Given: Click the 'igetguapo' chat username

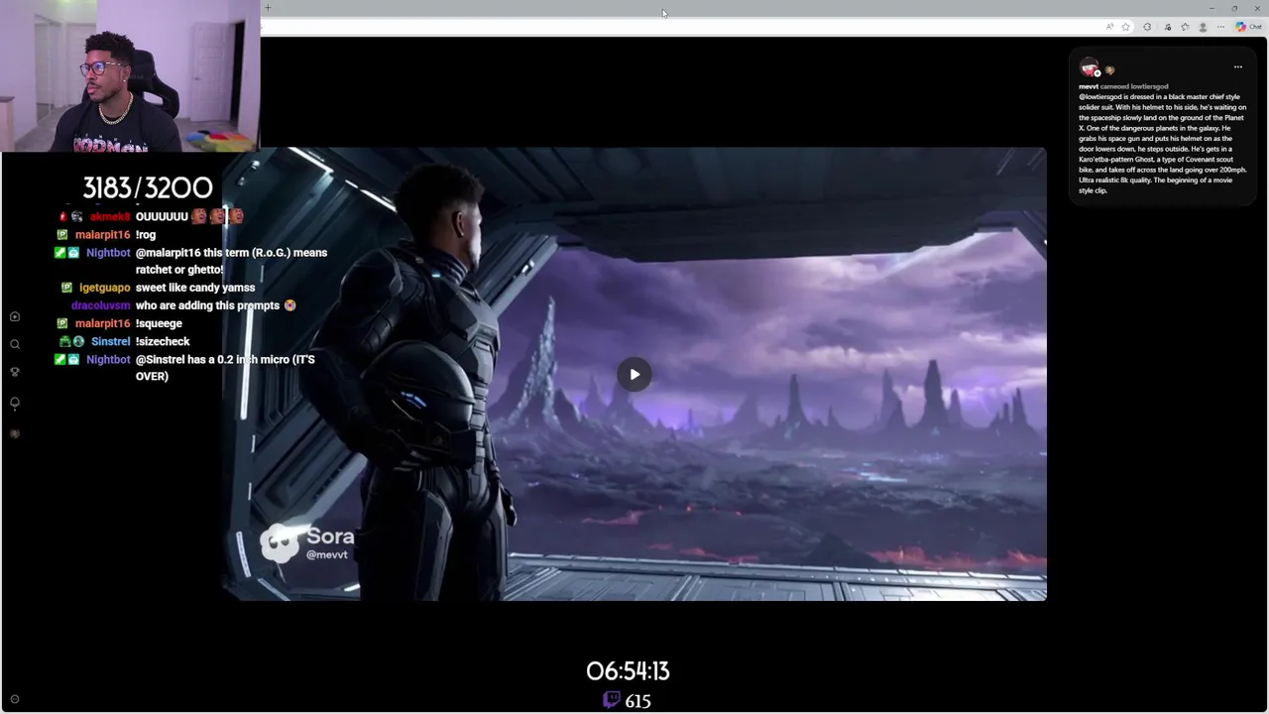Looking at the screenshot, I should [104, 288].
